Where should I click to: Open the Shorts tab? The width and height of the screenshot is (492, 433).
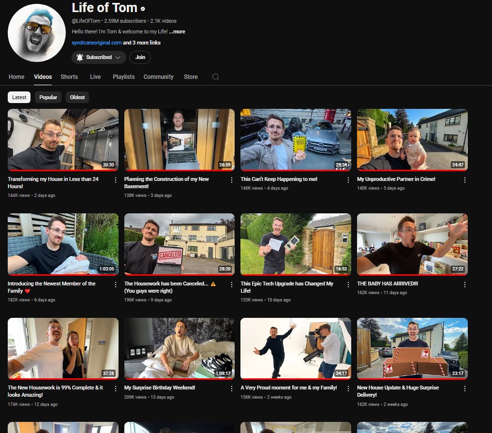click(x=69, y=77)
